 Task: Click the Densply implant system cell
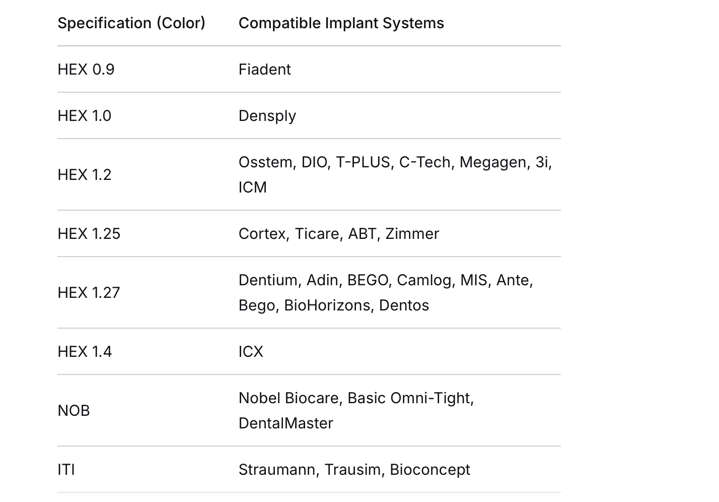[x=267, y=116]
